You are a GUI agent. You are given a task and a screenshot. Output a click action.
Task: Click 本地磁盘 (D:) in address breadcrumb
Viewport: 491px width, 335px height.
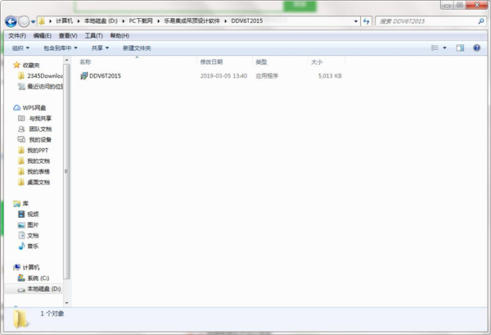coord(101,21)
